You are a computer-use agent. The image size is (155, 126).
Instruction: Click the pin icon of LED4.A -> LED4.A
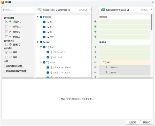[51, 68]
